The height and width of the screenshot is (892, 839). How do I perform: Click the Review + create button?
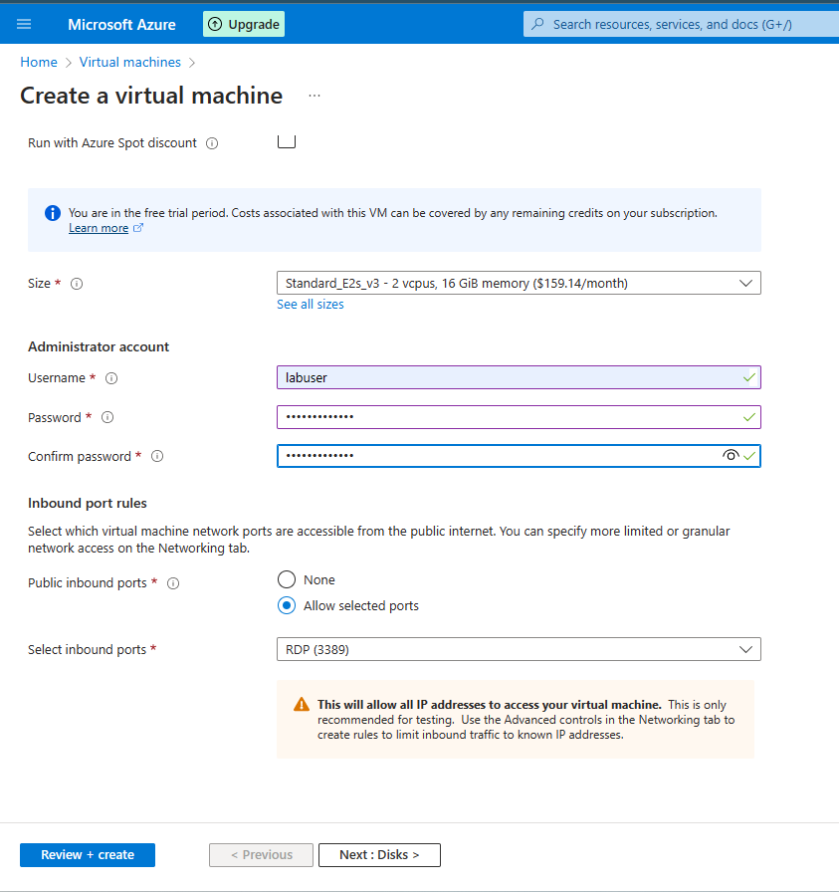point(87,854)
